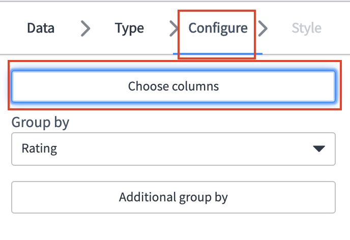Click the Group by label
The image size is (350, 240).
click(x=40, y=122)
